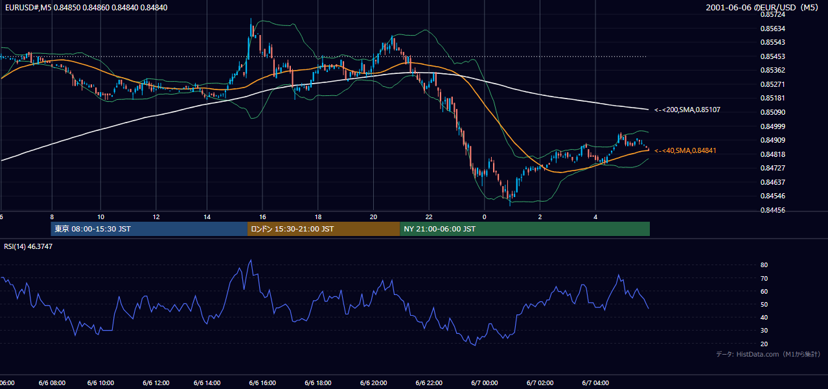Image resolution: width=828 pixels, height=389 pixels.
Task: Click price axis value 0.84727
Action: 772,168
